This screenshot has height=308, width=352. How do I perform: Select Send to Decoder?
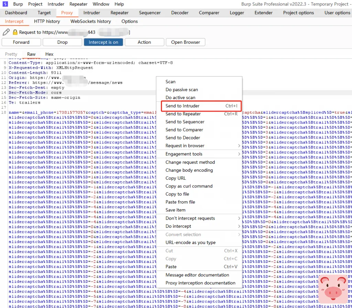coord(199,138)
